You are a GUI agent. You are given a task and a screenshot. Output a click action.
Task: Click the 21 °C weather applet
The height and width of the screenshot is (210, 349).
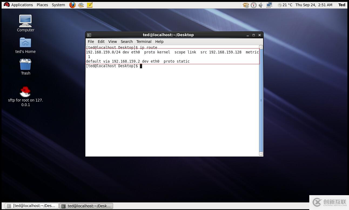click(x=285, y=5)
